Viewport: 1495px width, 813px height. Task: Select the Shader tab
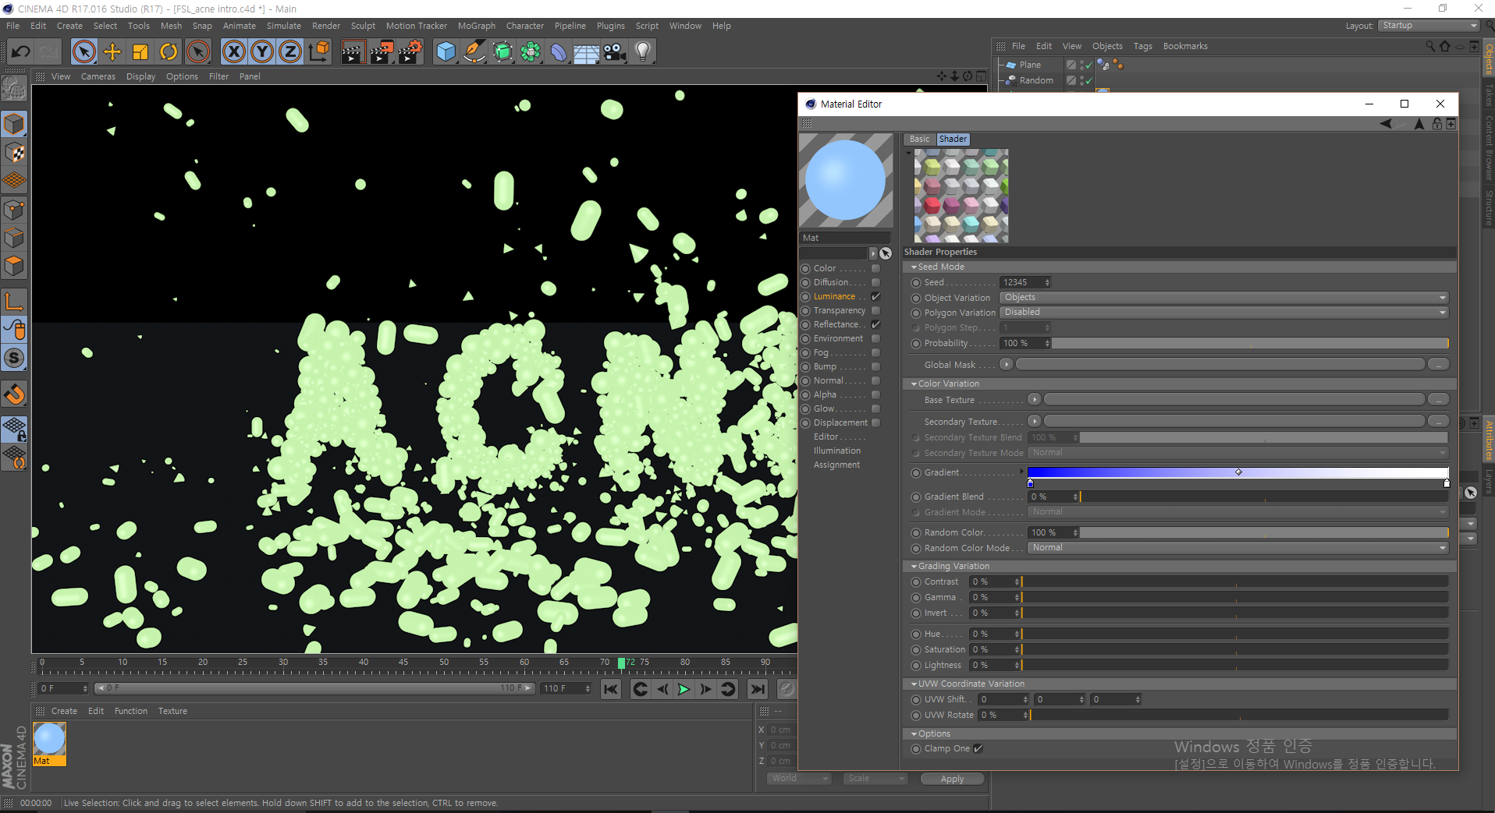[x=953, y=140]
